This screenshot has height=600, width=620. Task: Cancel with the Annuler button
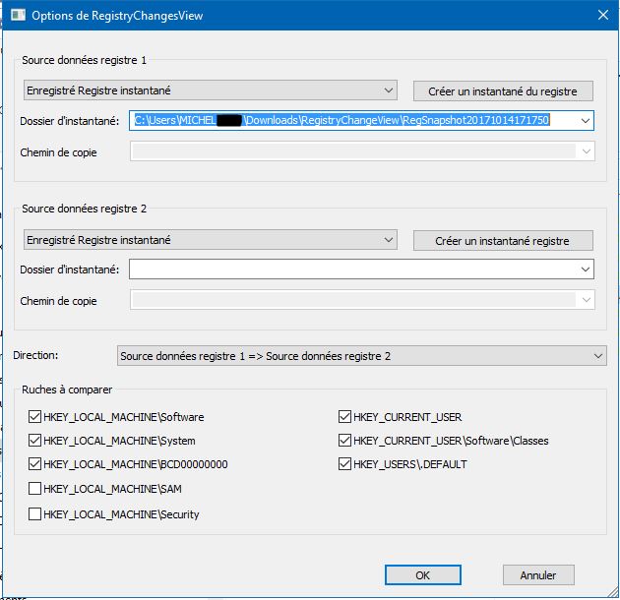538,575
